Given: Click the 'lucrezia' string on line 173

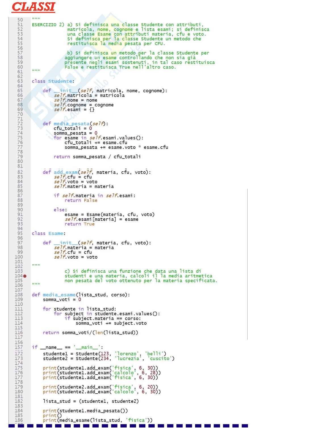Looking at the screenshot, I should tap(128, 358).
